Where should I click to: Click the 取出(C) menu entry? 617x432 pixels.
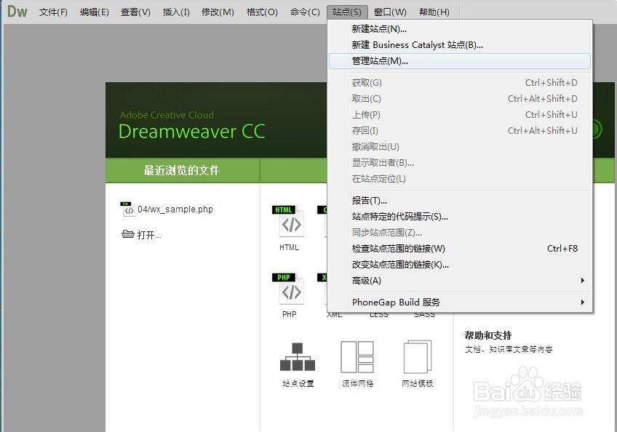[x=460, y=99]
